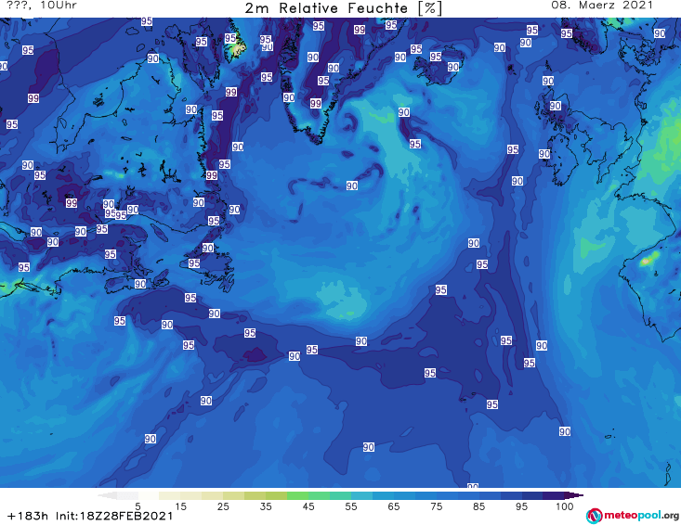Viewport: 681px width, 525px height.
Task: Click the color scale label '100'
Action: (564, 506)
